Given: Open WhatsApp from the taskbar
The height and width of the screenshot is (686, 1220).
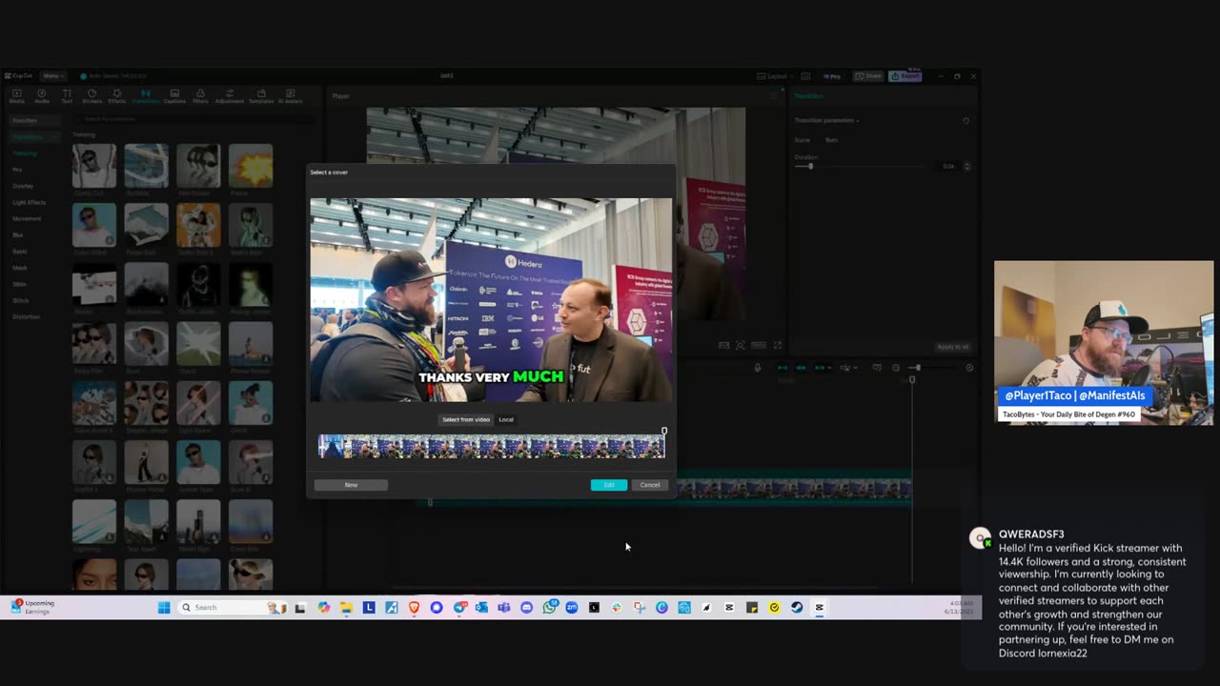Looking at the screenshot, I should [x=550, y=607].
